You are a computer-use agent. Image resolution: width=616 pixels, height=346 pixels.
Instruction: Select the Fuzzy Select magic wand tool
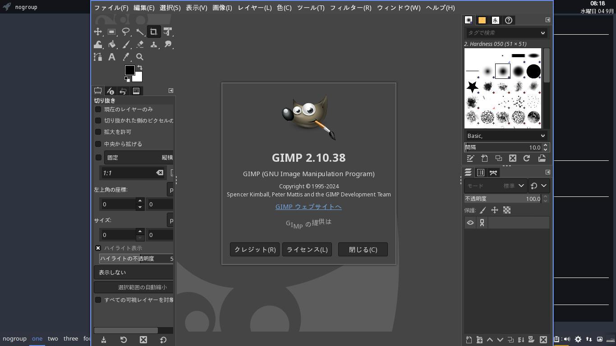(140, 32)
